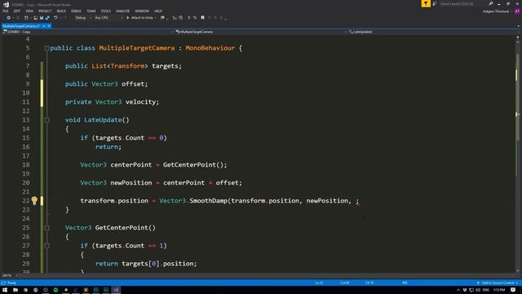The image size is (522, 294).
Task: Open the MultipleTargetCamera class navigation dropdown
Action: (261, 32)
